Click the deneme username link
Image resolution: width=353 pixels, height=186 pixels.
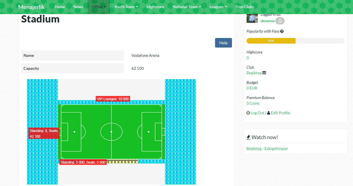(267, 21)
